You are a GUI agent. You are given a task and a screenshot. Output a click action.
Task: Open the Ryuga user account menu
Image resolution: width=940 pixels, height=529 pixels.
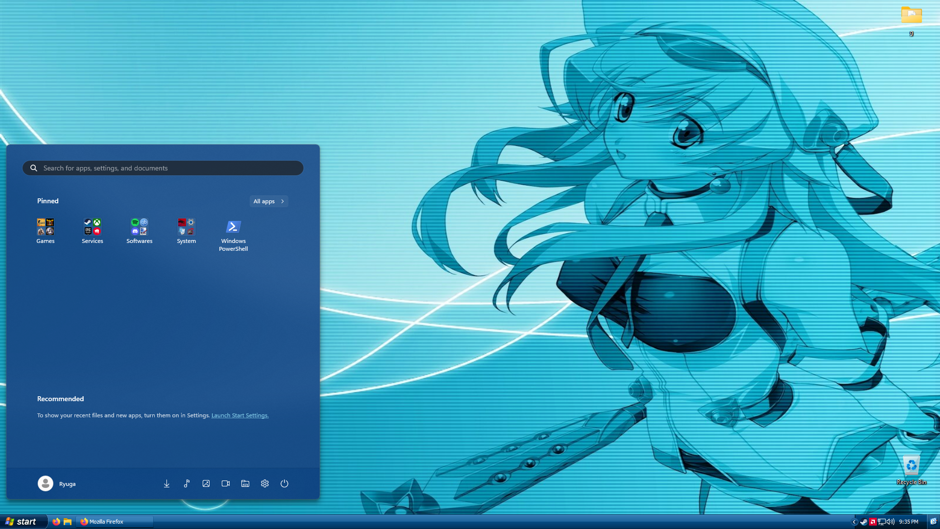(x=57, y=483)
